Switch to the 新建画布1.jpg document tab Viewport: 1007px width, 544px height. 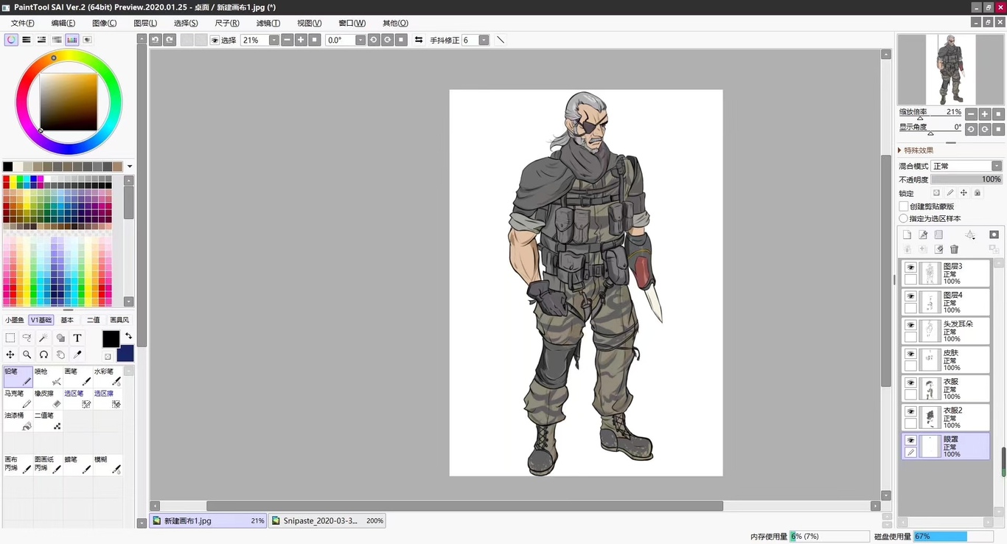tap(209, 520)
